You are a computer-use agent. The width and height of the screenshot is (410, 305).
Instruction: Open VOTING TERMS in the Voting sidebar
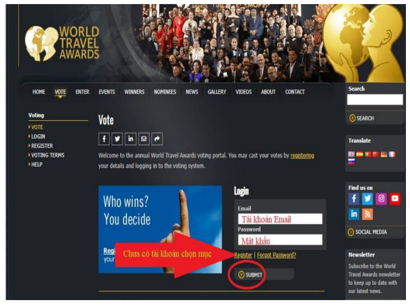[x=48, y=155]
